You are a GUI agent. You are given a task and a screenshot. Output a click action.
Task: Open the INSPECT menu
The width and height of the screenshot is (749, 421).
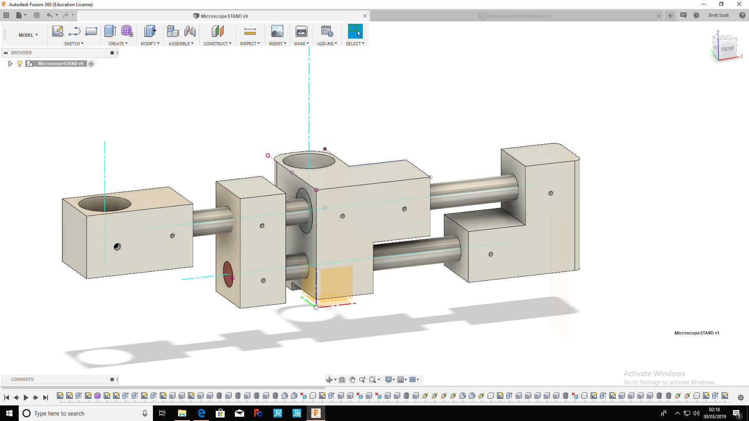[x=250, y=44]
